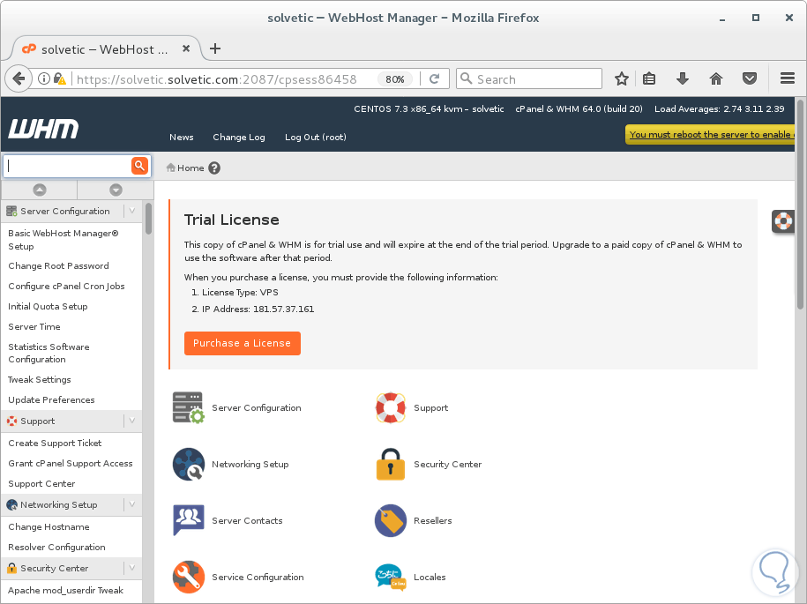Collapse the Networking Setup sidebar section

click(x=131, y=504)
